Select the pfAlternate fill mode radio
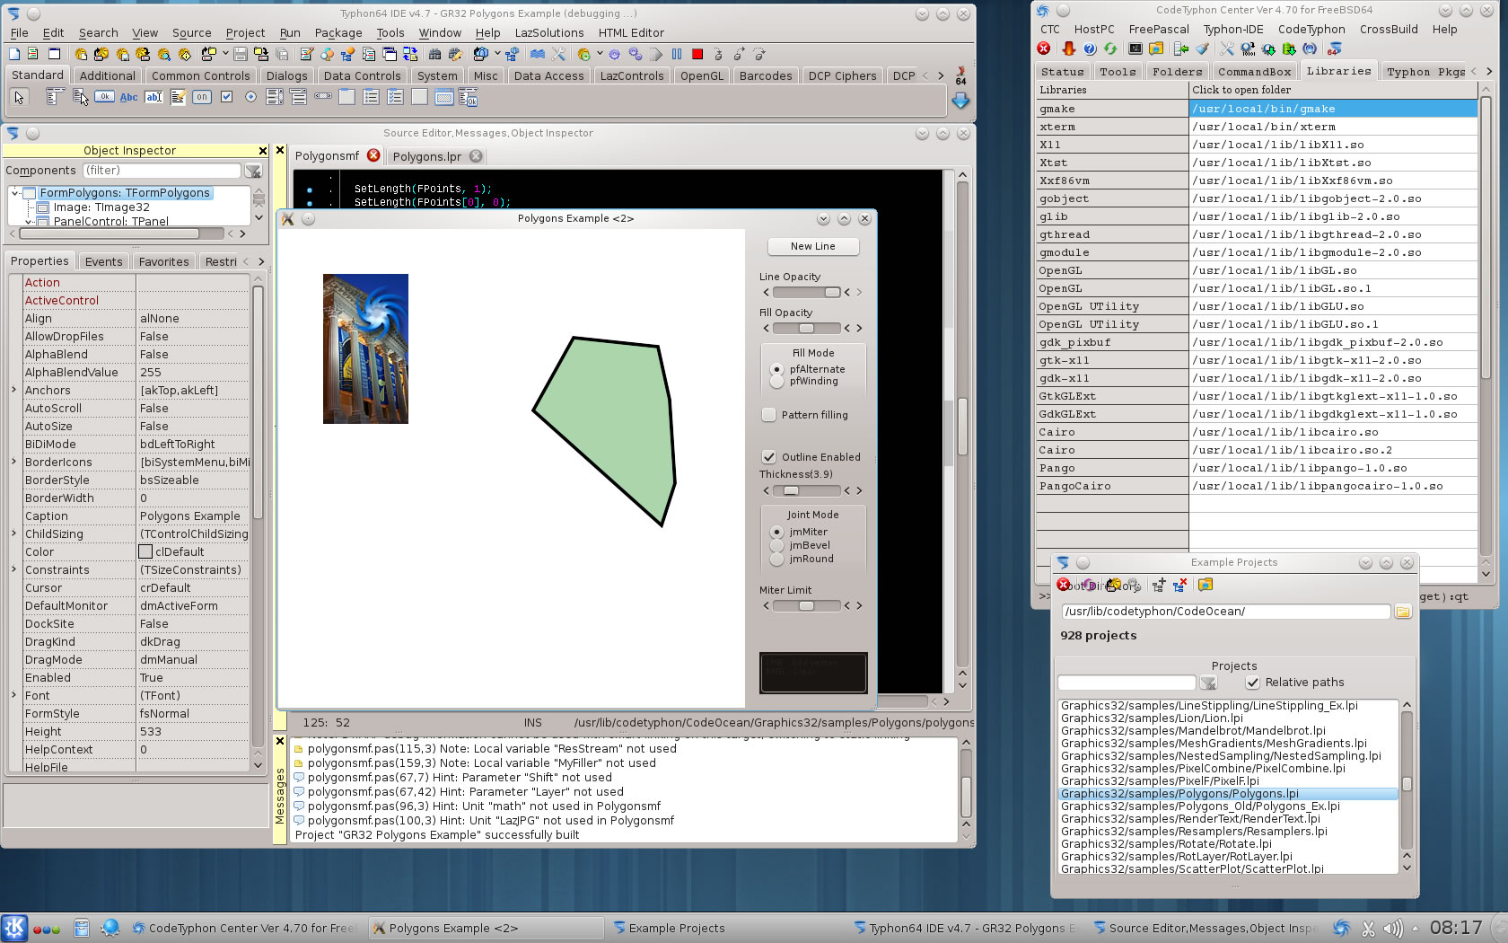Image resolution: width=1508 pixels, height=943 pixels. (x=777, y=369)
